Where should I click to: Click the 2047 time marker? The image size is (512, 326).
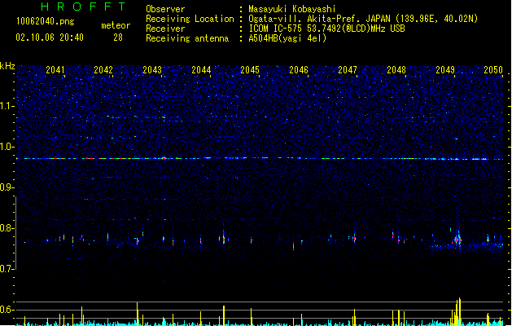click(348, 70)
